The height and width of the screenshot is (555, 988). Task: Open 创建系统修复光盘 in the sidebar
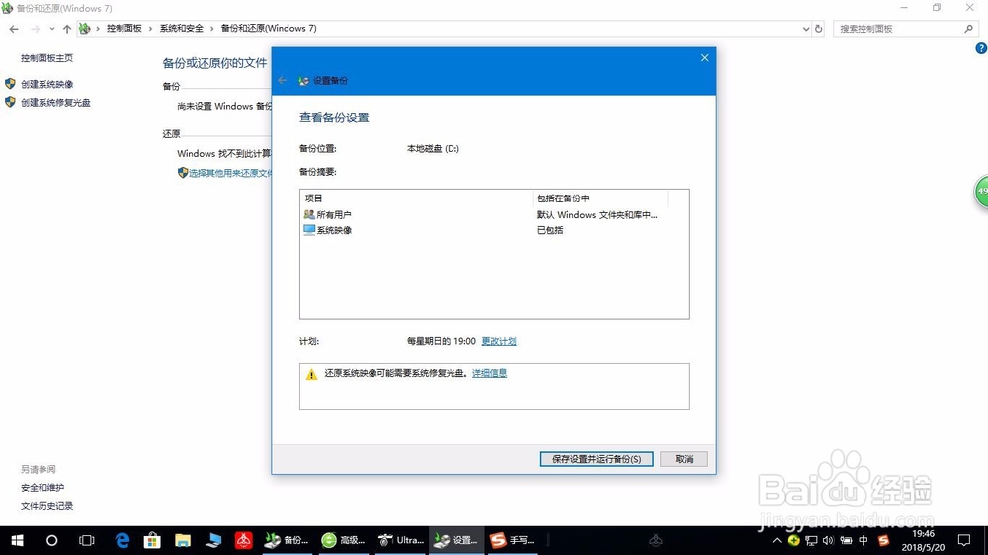55,102
